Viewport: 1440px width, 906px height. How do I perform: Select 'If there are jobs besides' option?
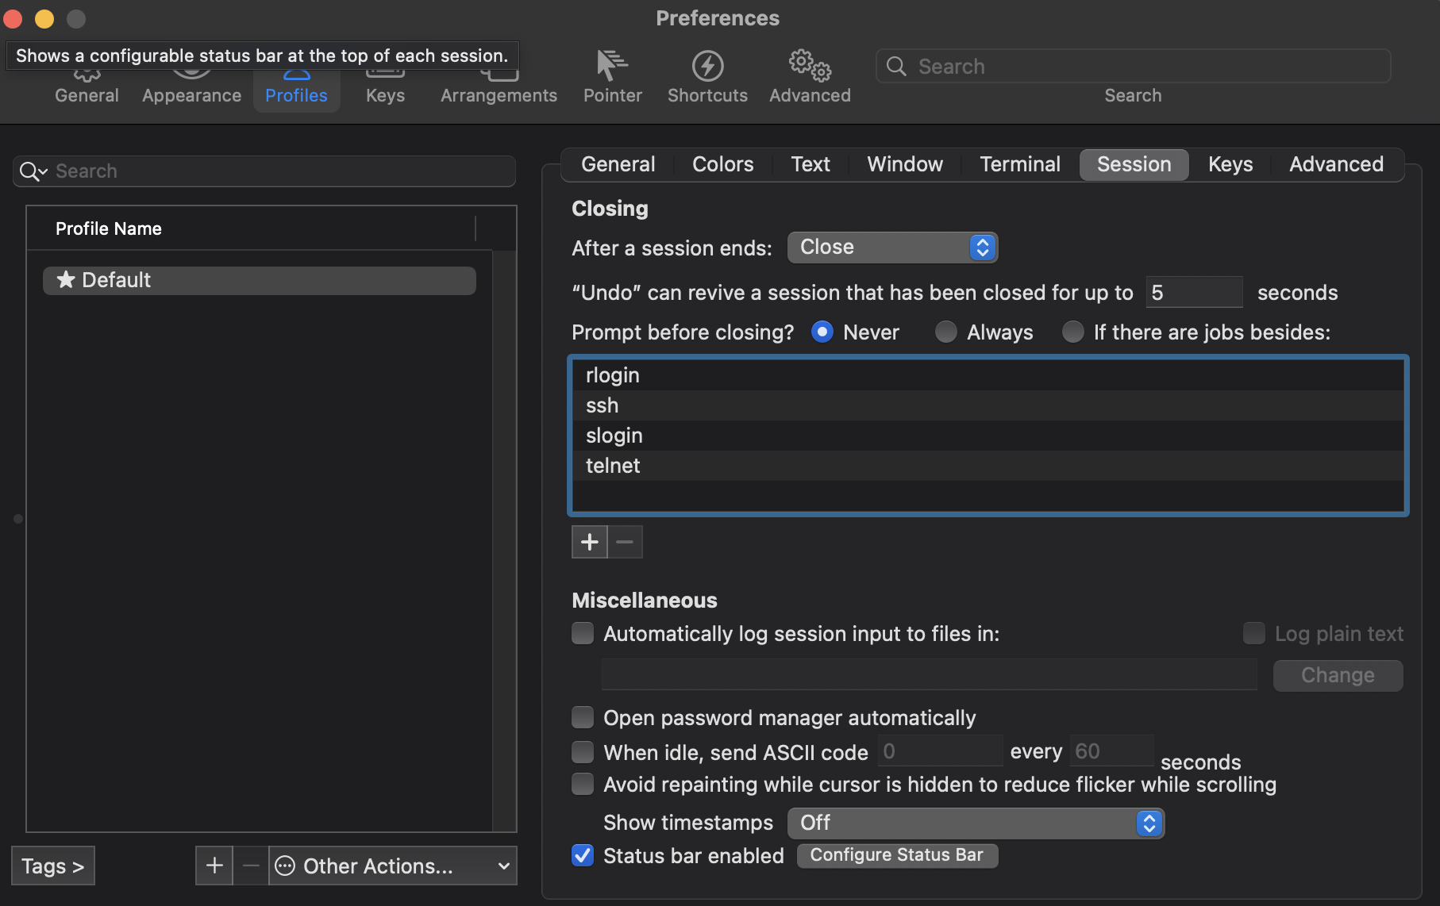point(1072,332)
